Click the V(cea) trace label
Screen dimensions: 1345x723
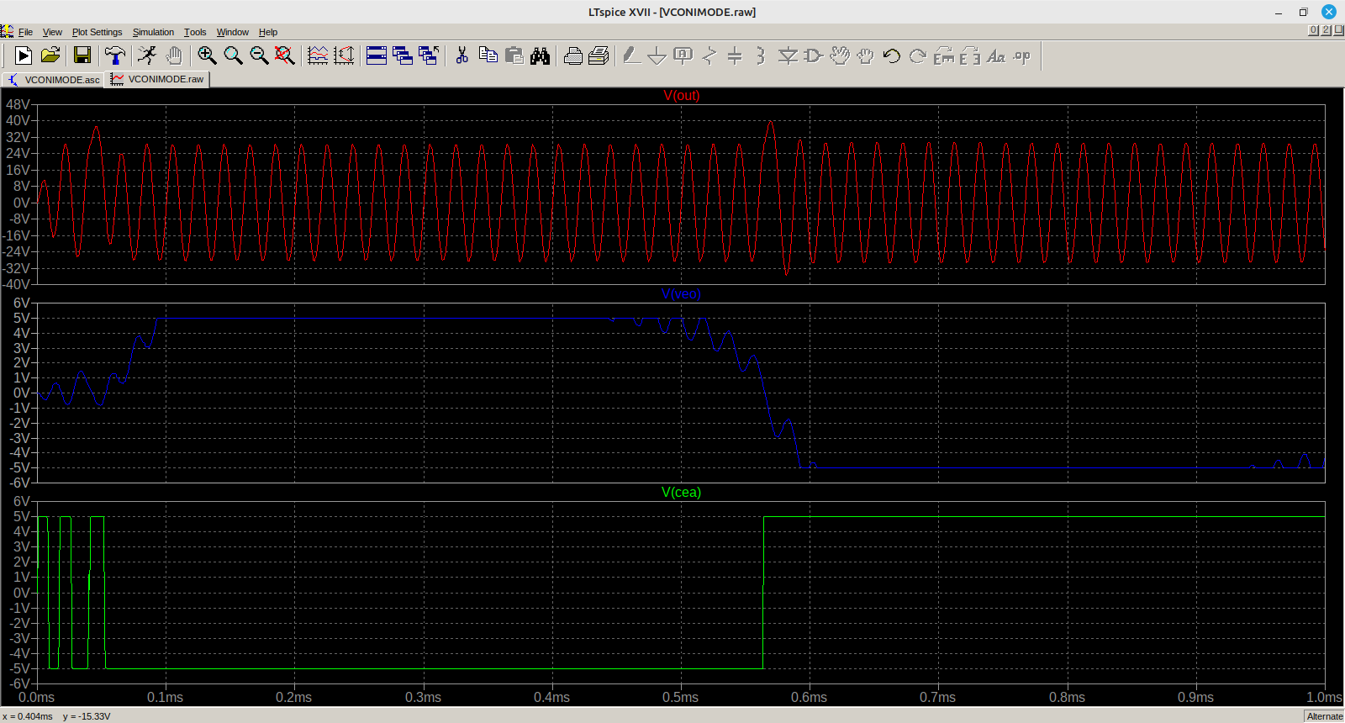point(681,493)
